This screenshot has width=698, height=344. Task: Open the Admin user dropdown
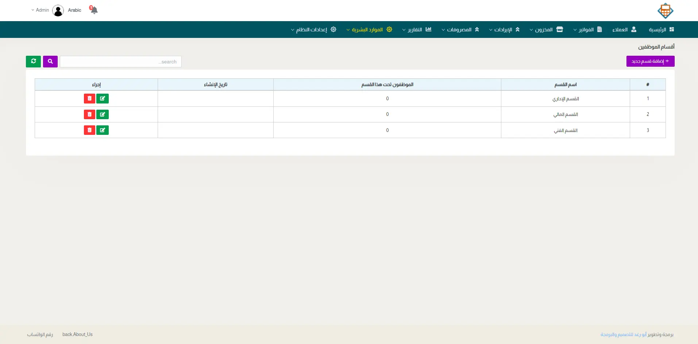[41, 10]
